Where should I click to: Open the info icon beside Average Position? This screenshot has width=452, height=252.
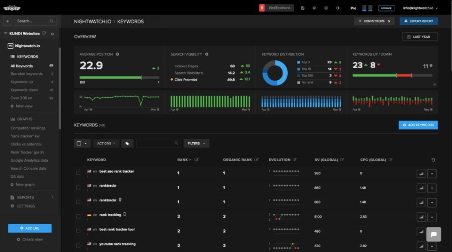pyautogui.click(x=117, y=54)
